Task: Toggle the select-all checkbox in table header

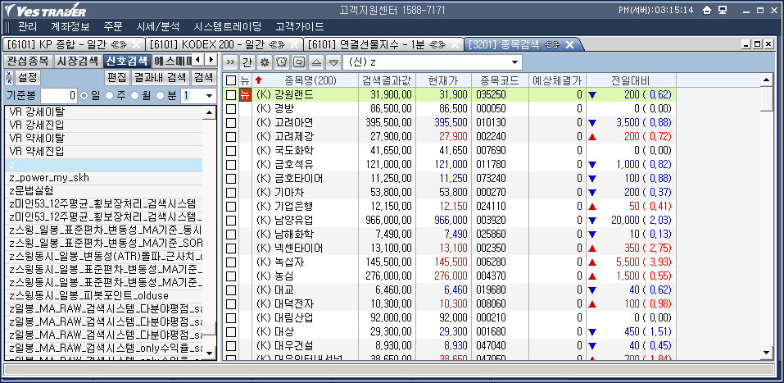Action: (231, 80)
